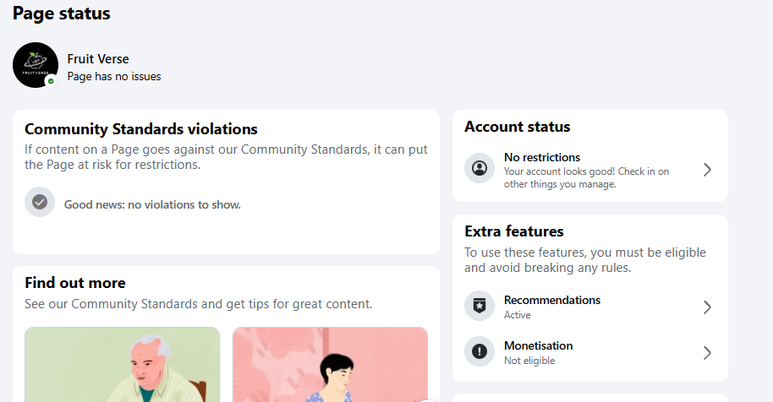
Task: Open the No restrictions account status row
Action: (590, 171)
